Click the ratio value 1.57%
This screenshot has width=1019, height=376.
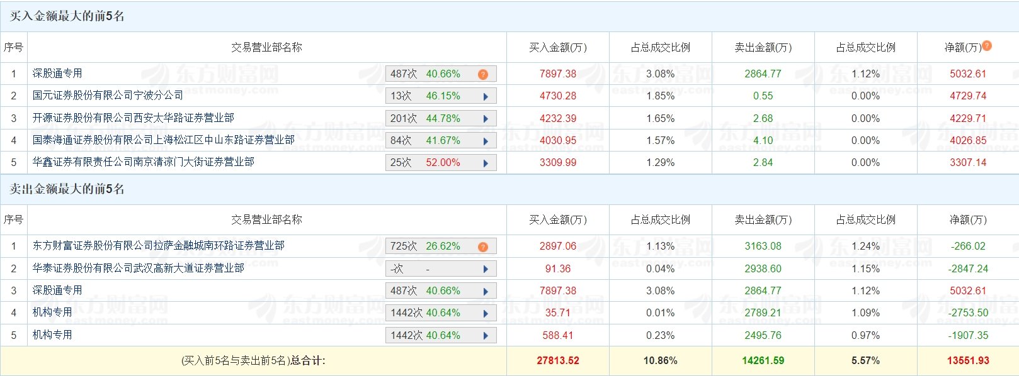661,141
